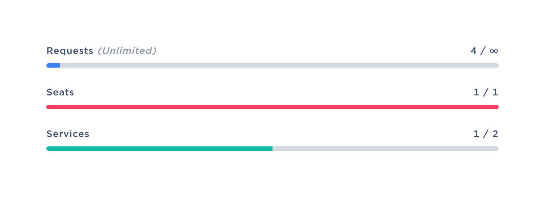
Task: Click the number 4 in Requests count
Action: pyautogui.click(x=474, y=51)
